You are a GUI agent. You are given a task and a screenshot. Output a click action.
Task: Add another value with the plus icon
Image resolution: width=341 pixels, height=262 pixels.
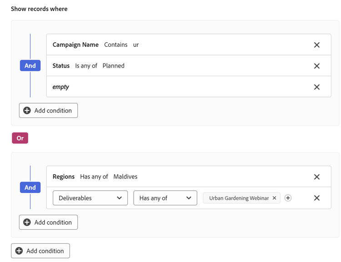point(288,198)
